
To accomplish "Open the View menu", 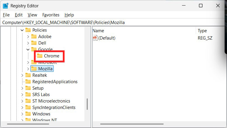I will (x=32, y=15).
